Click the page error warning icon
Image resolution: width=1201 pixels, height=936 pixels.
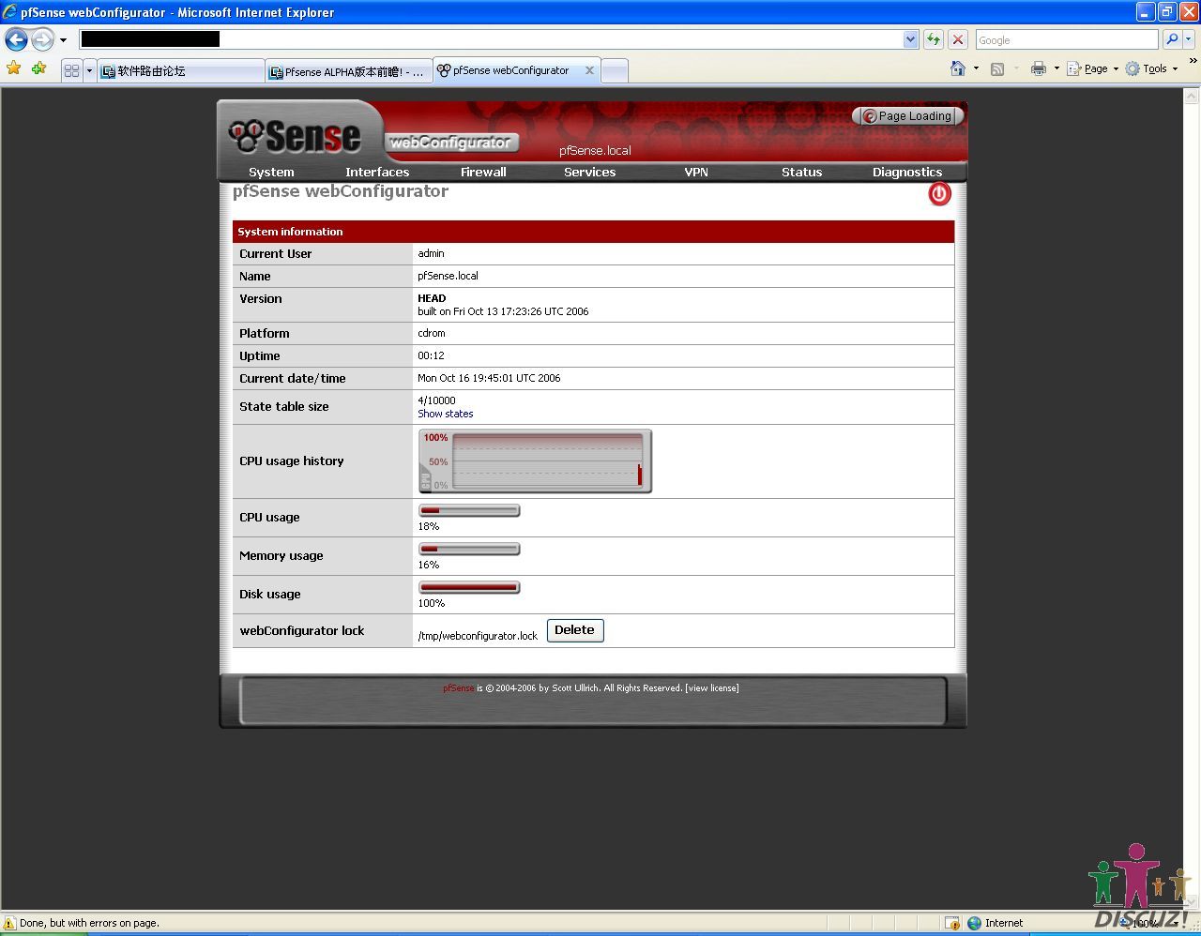[x=9, y=923]
